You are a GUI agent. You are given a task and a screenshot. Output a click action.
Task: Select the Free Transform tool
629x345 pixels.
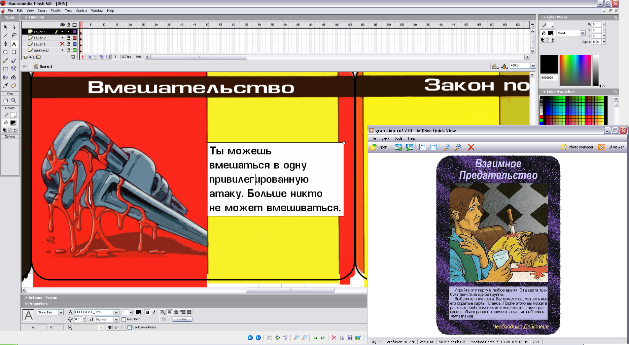click(5, 69)
